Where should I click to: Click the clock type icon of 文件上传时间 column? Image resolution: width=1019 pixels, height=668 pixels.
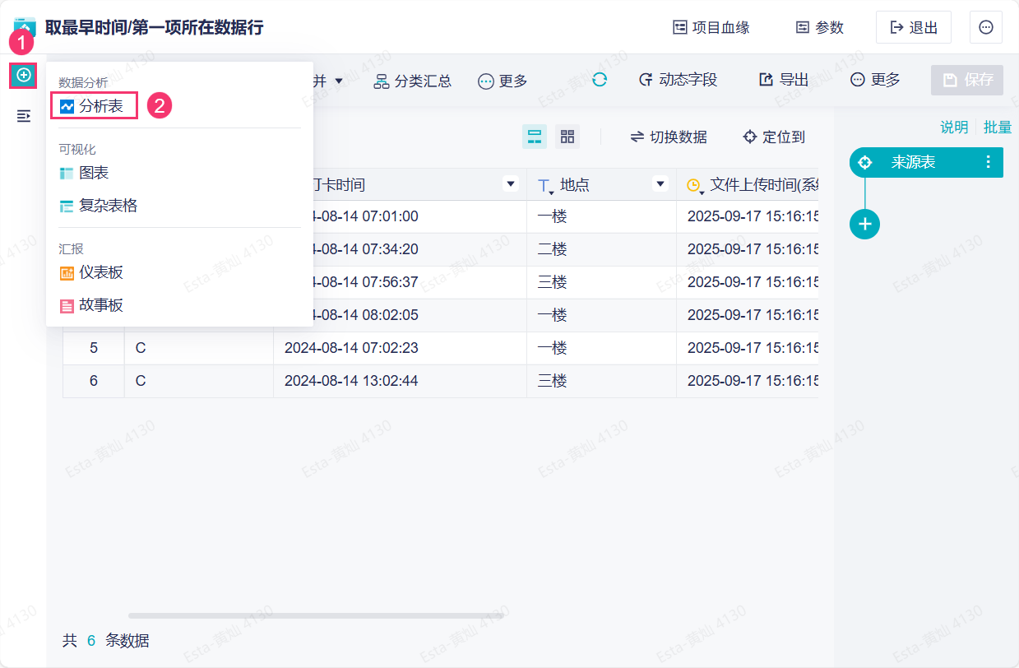pyautogui.click(x=695, y=186)
